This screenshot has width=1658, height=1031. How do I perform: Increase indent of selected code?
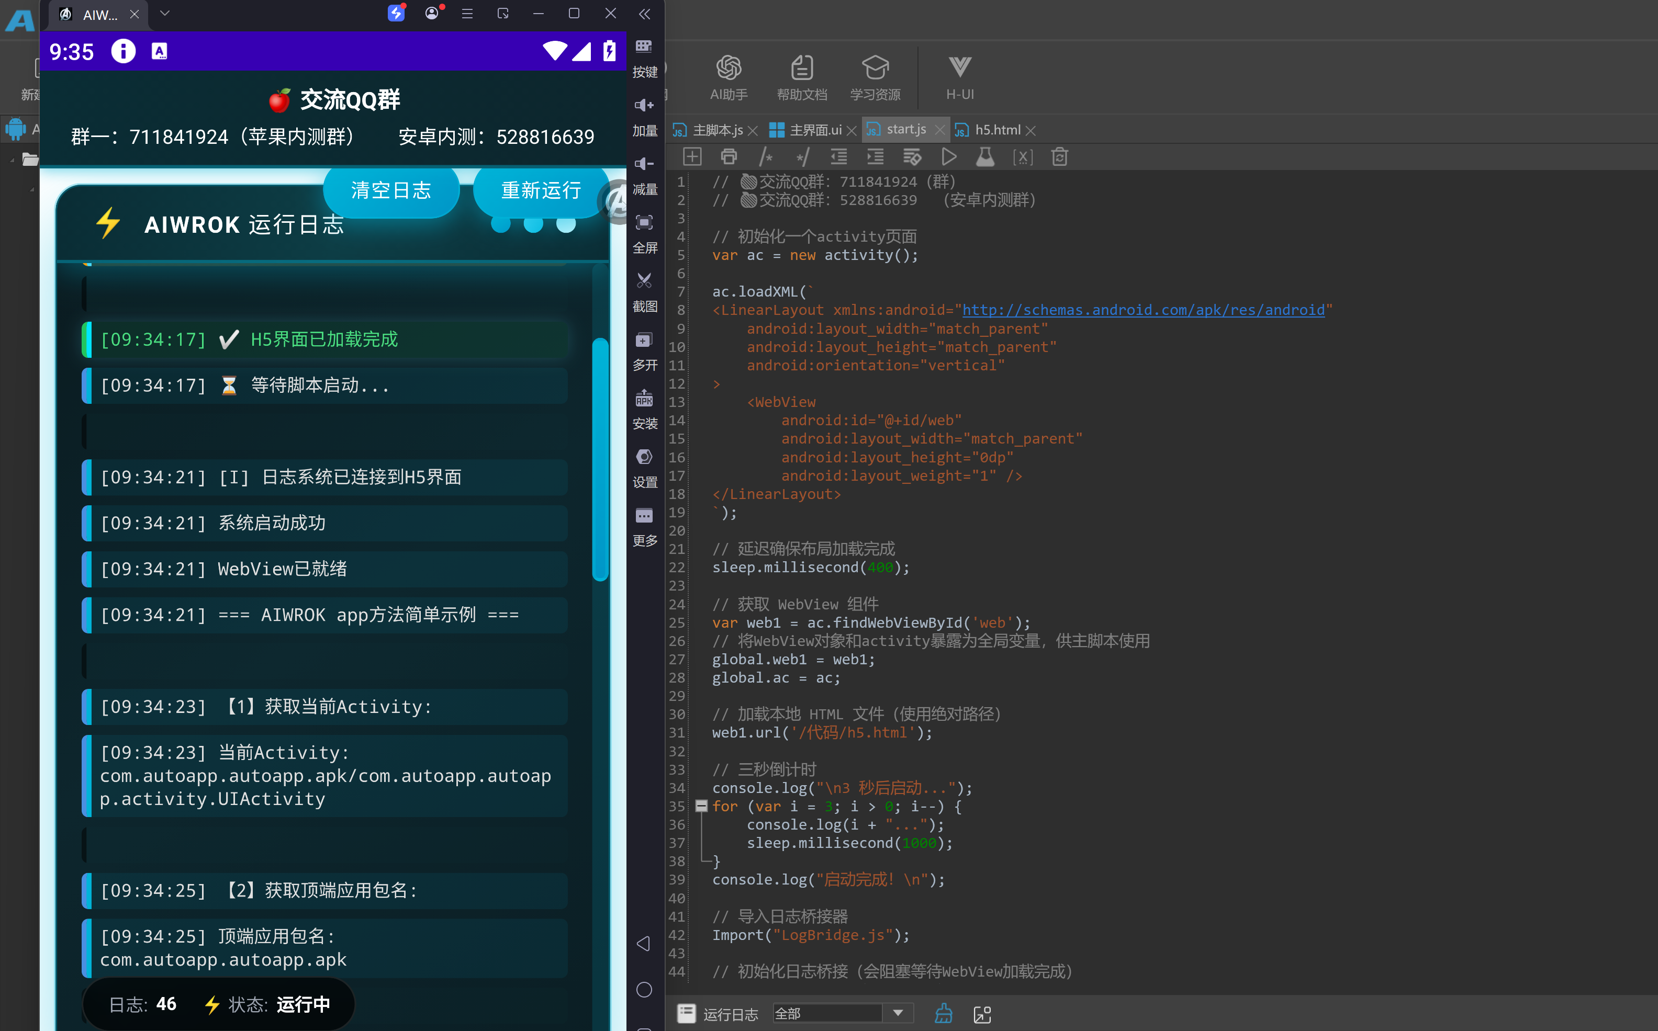(x=875, y=157)
